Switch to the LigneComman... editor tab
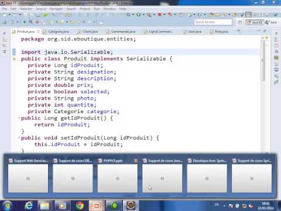The width and height of the screenshot is (281, 211). click(159, 32)
